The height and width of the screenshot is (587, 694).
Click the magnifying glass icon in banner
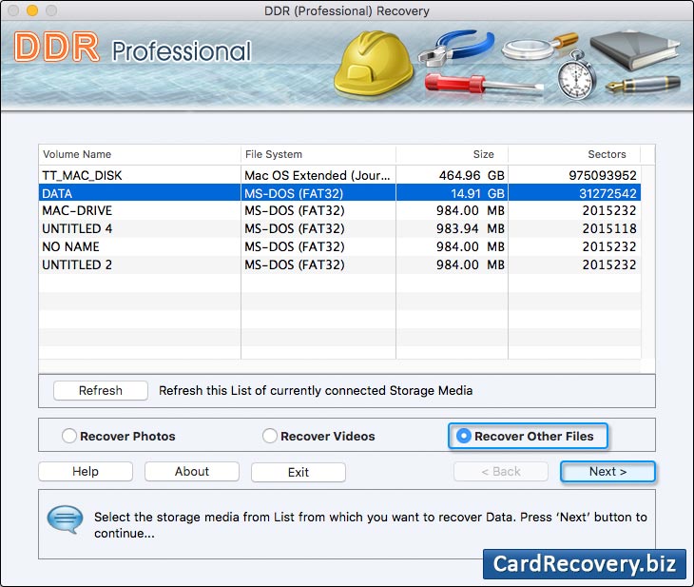(540, 47)
